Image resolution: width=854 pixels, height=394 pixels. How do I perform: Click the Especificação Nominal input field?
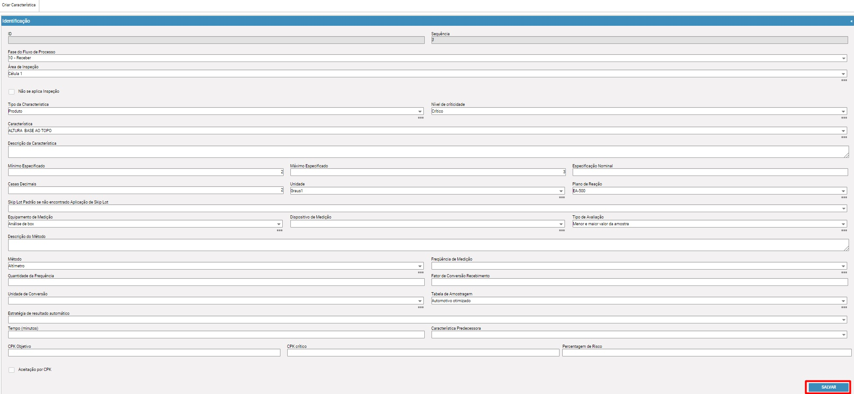tap(710, 172)
